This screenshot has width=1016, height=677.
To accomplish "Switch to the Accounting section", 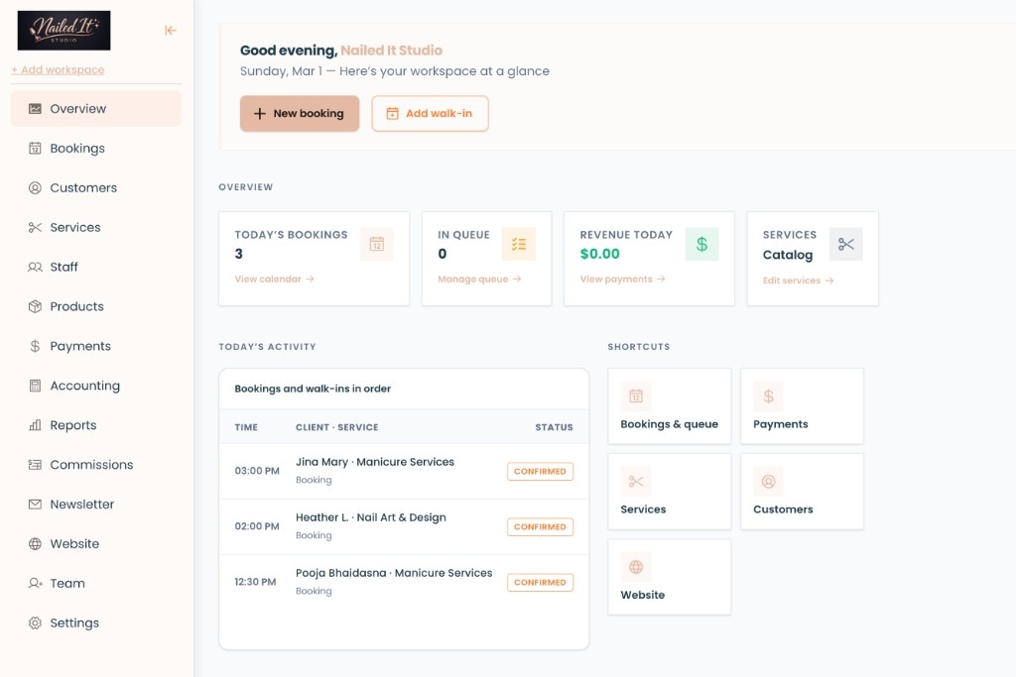I will (85, 386).
